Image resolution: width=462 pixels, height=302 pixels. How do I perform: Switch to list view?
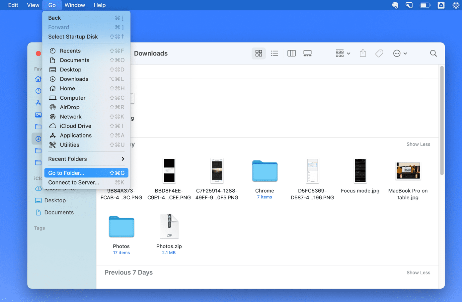point(274,53)
